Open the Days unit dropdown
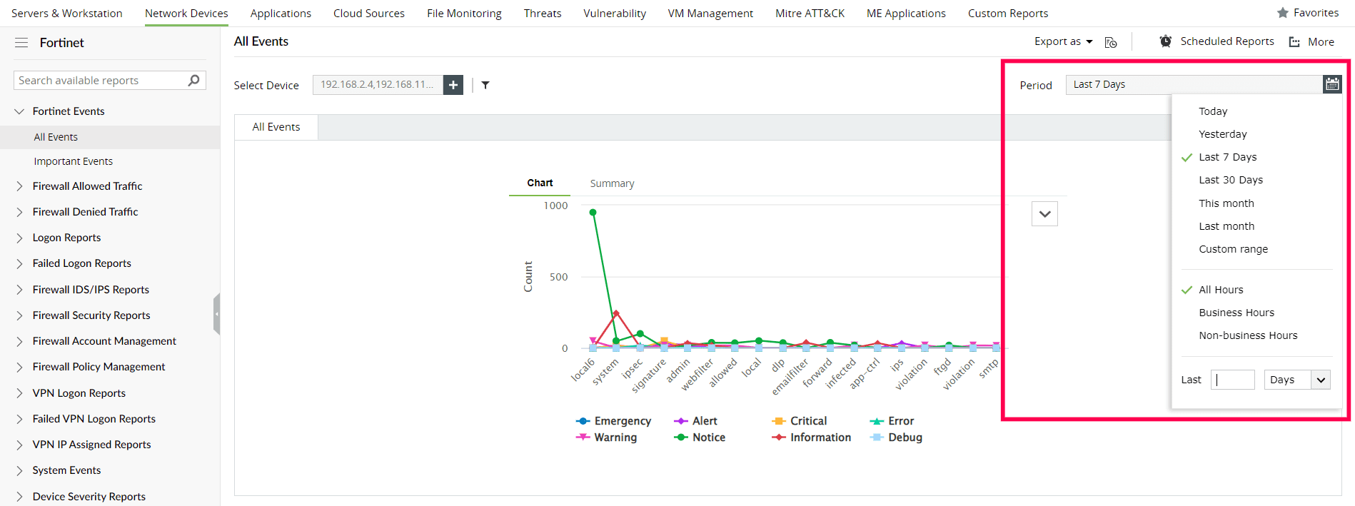 coord(1296,380)
